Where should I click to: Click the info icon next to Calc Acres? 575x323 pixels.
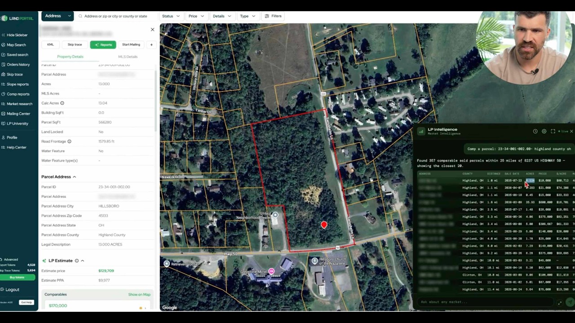point(62,103)
